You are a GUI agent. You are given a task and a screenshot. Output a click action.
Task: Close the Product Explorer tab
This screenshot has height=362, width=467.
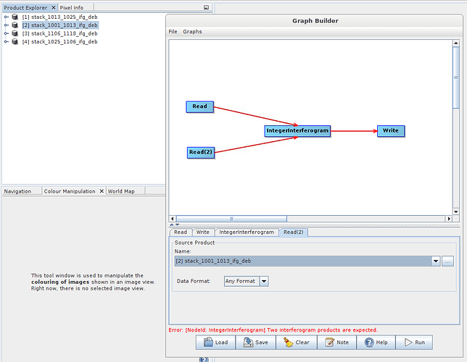(x=54, y=7)
